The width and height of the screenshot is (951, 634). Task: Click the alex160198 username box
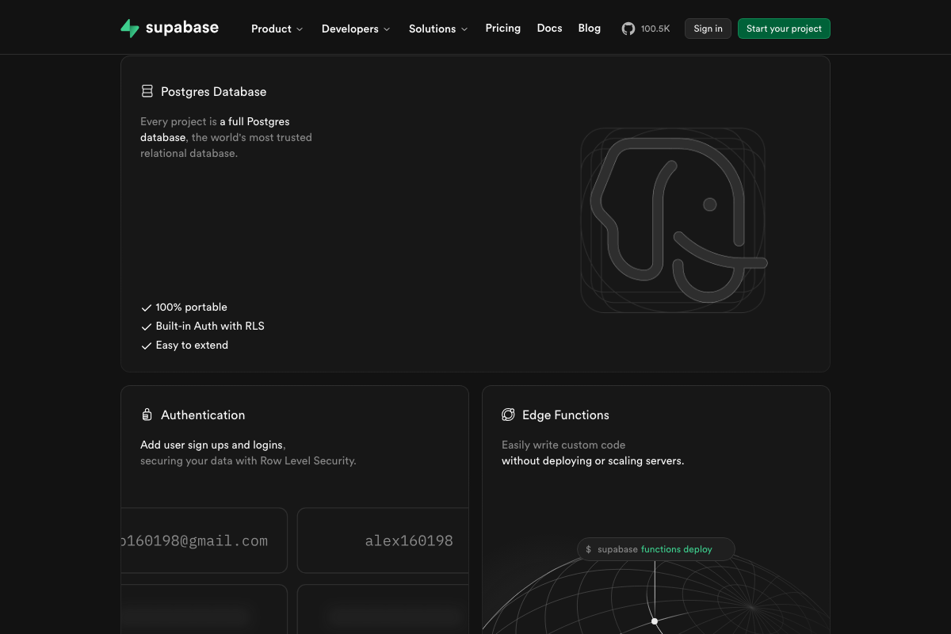[383, 540]
